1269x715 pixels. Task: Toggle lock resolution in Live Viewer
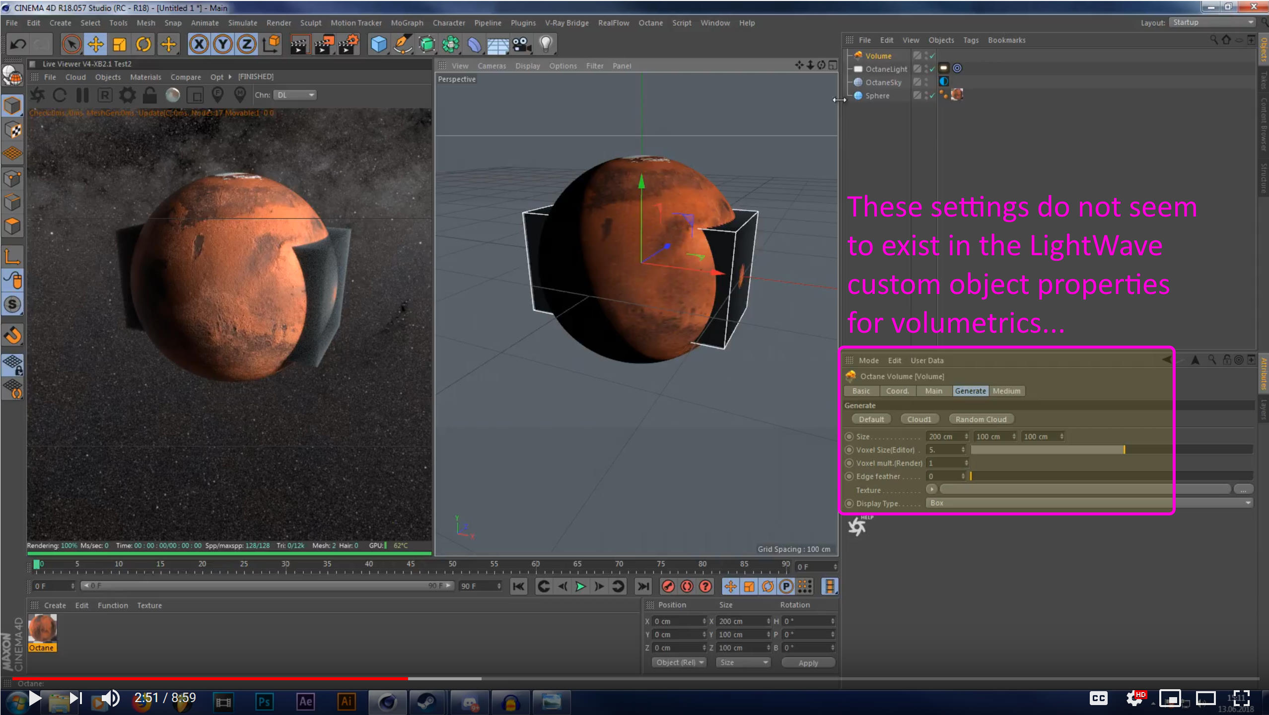point(149,95)
